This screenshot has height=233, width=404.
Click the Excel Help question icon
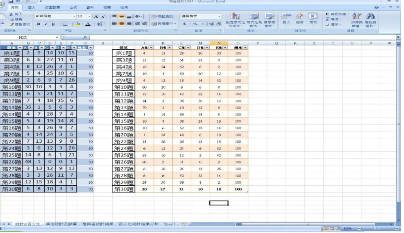(376, 7)
